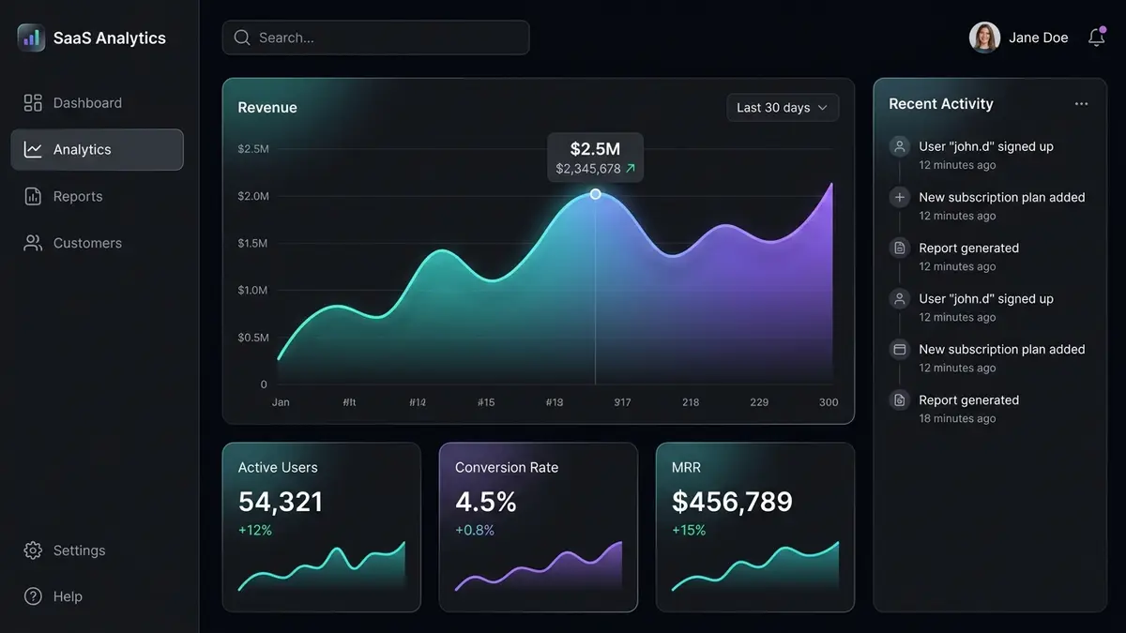Switch to the Analytics section
Image resolution: width=1126 pixels, height=633 pixels.
(x=84, y=149)
